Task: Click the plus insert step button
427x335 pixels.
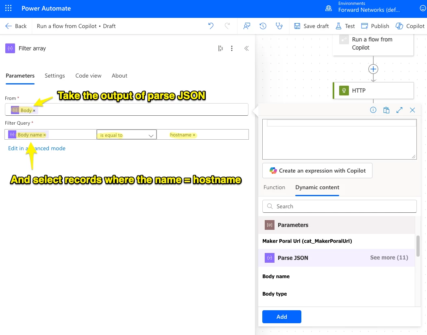Action: coord(373,69)
